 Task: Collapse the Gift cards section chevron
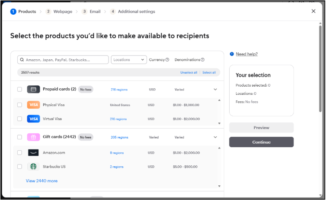pyautogui.click(x=215, y=137)
